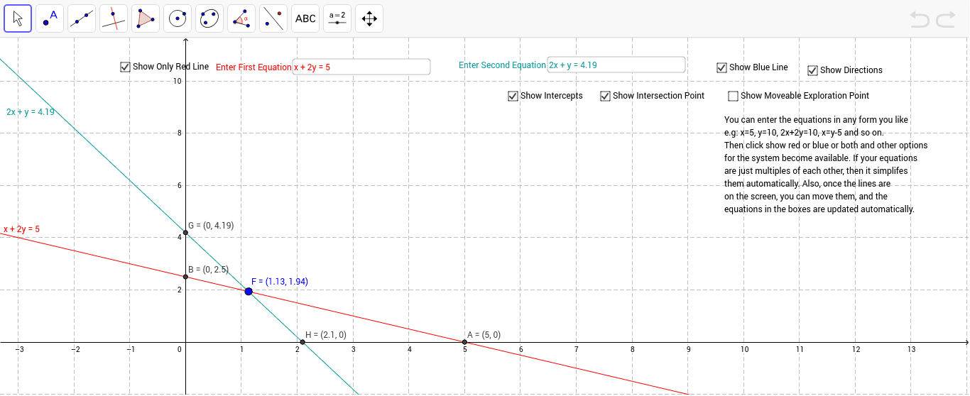Screen dimensions: 970x396
Task: Click the first equation input box
Action: click(x=361, y=67)
